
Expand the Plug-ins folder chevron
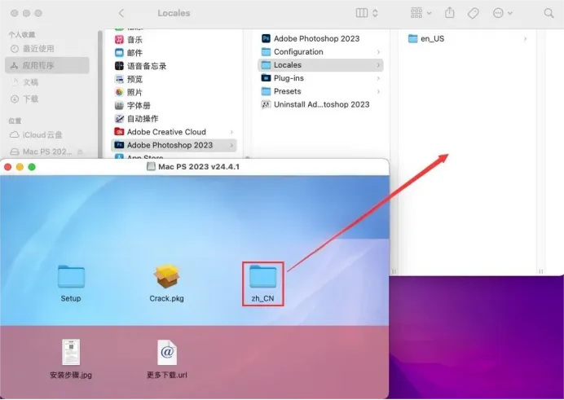378,78
